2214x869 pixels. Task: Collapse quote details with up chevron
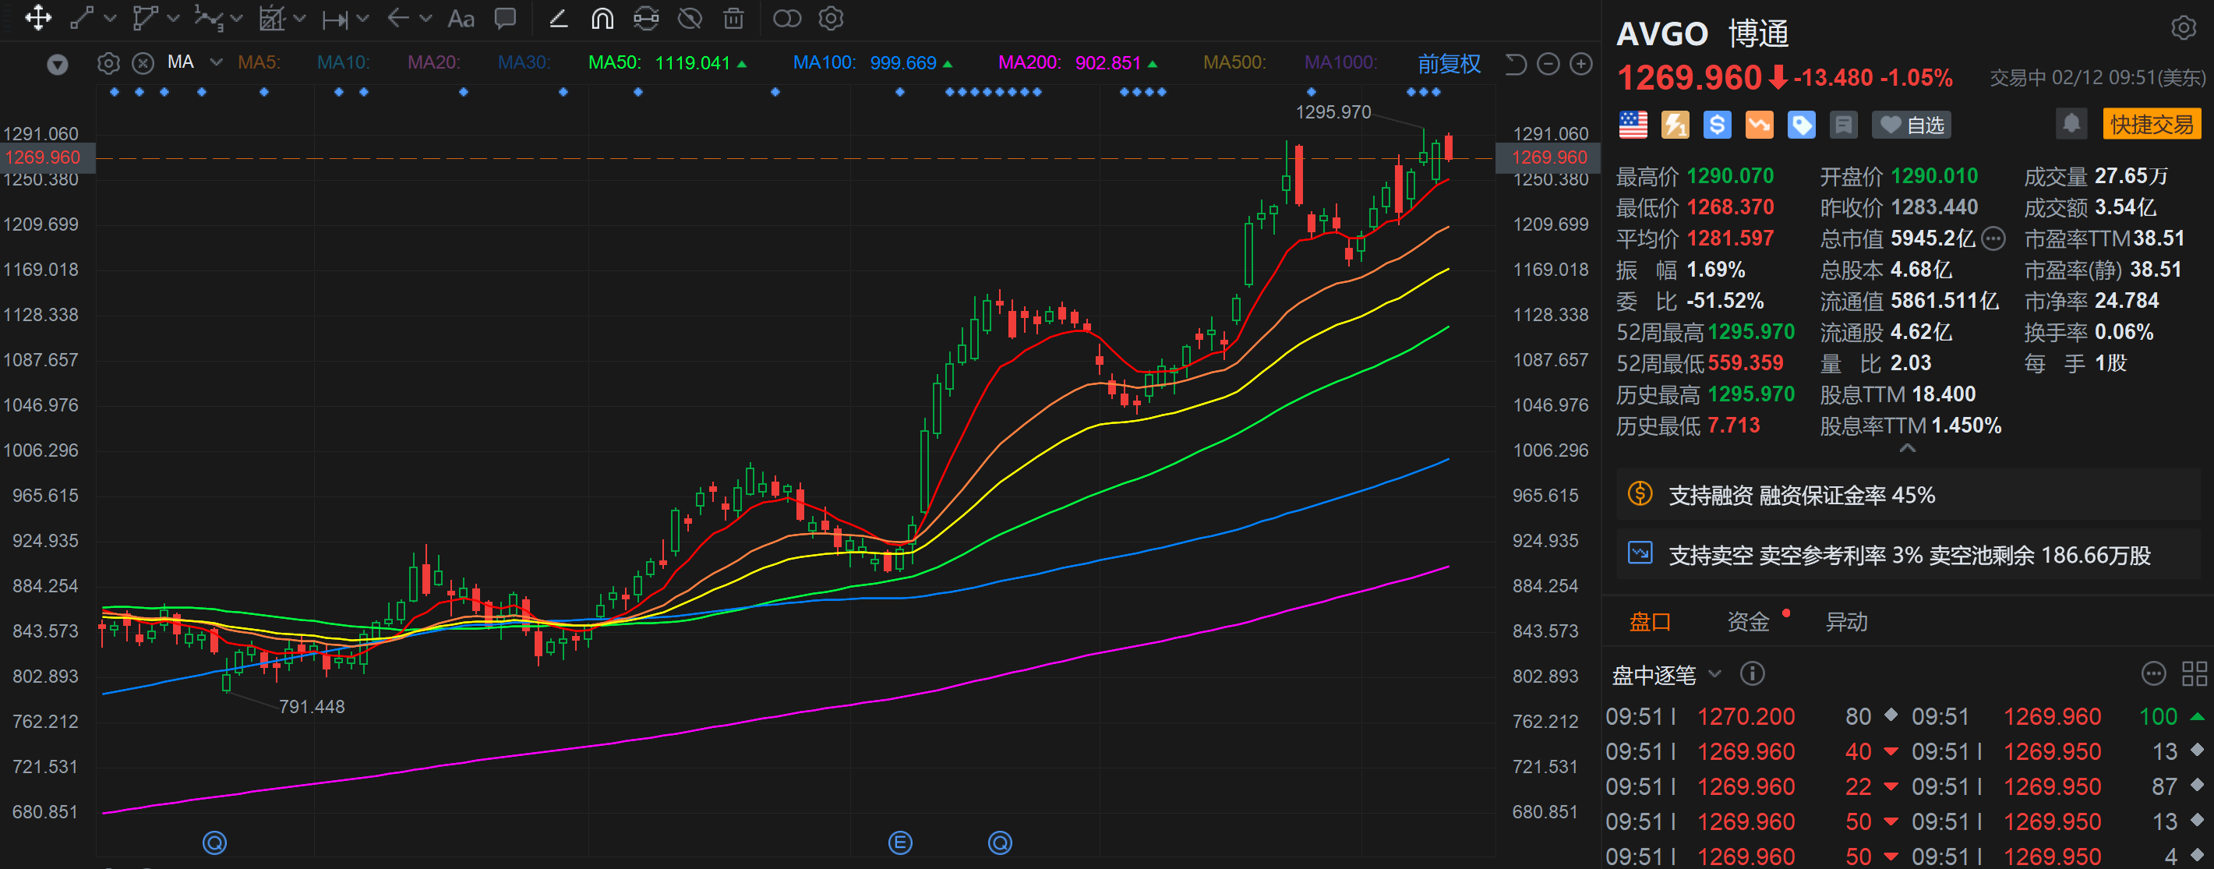pos(1907,448)
